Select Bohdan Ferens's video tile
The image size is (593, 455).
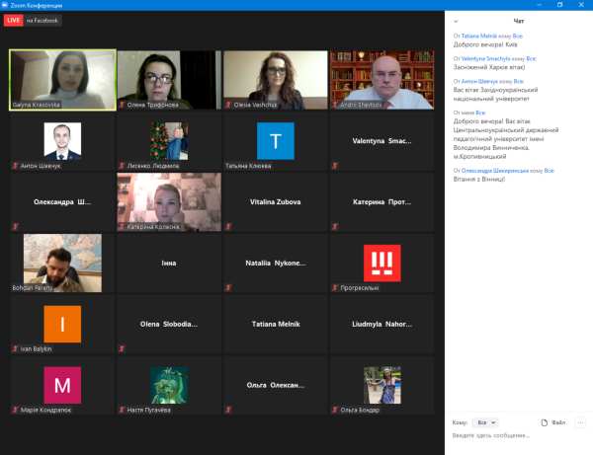(61, 263)
